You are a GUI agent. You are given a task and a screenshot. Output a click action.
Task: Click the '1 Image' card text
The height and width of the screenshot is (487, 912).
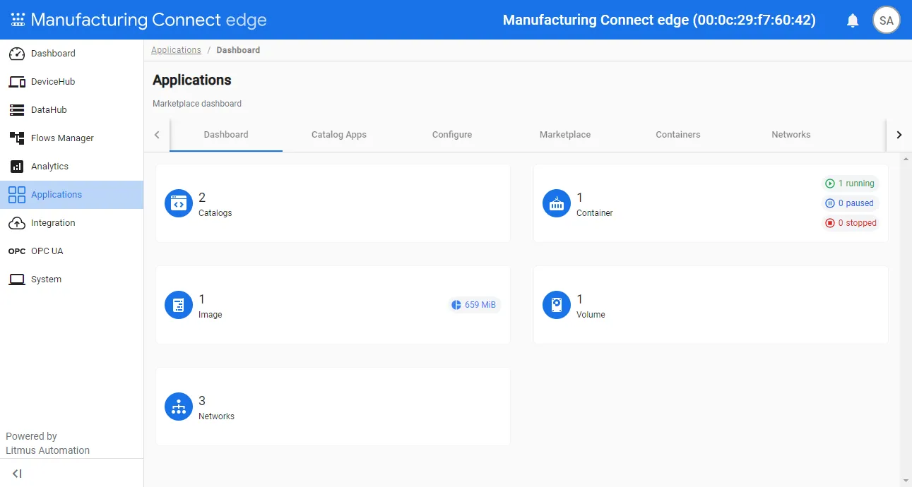click(211, 306)
